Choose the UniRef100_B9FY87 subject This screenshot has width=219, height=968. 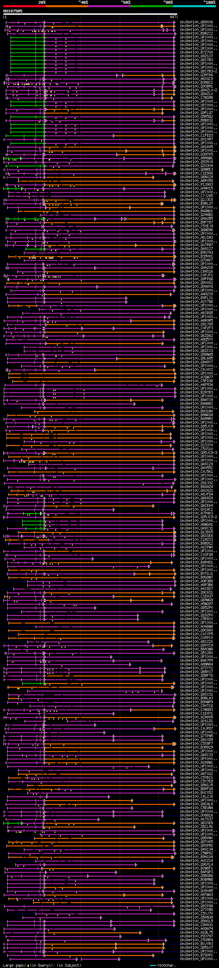click(196, 222)
